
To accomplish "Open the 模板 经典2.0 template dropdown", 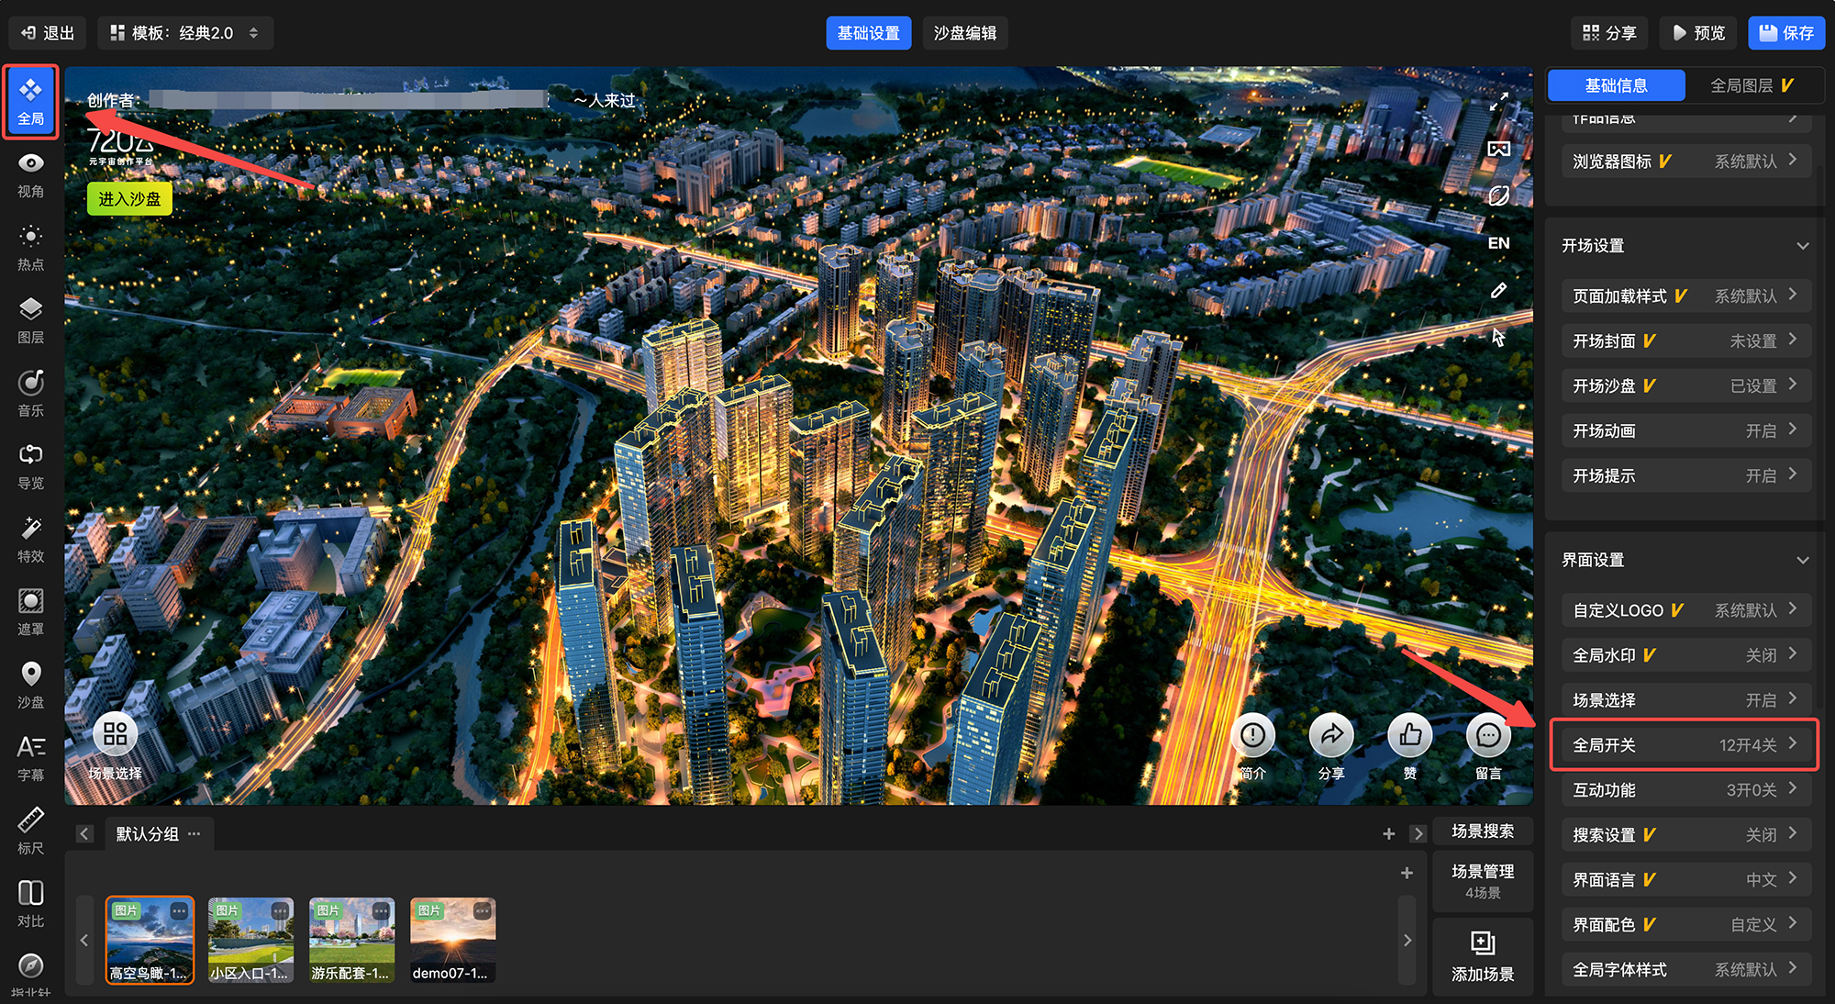I will click(184, 33).
